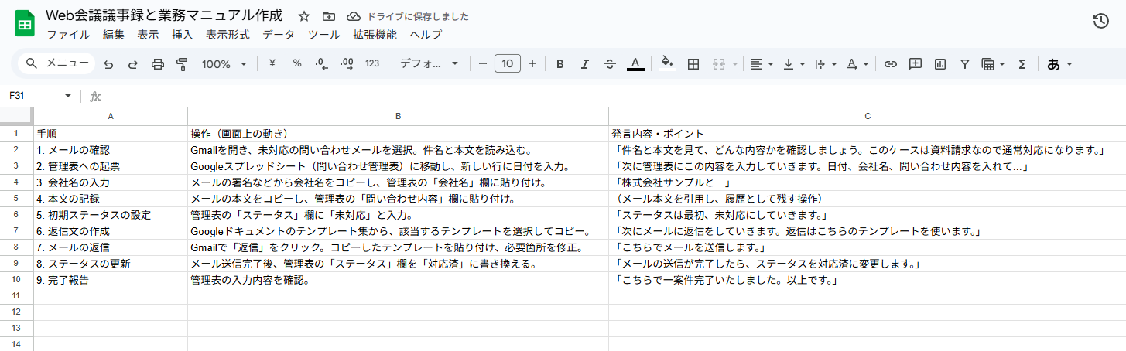Add a comment using plus bubble icon
1126x351 pixels.
tap(916, 63)
